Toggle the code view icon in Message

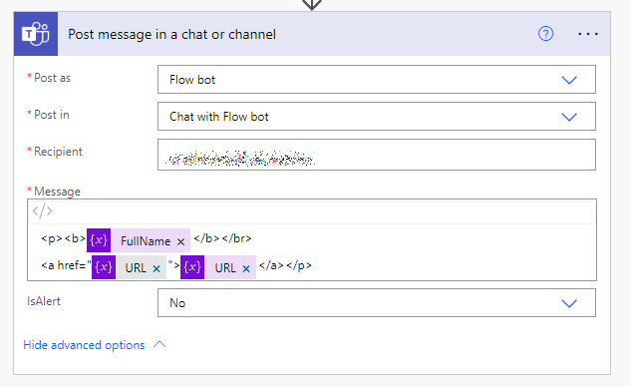point(42,211)
